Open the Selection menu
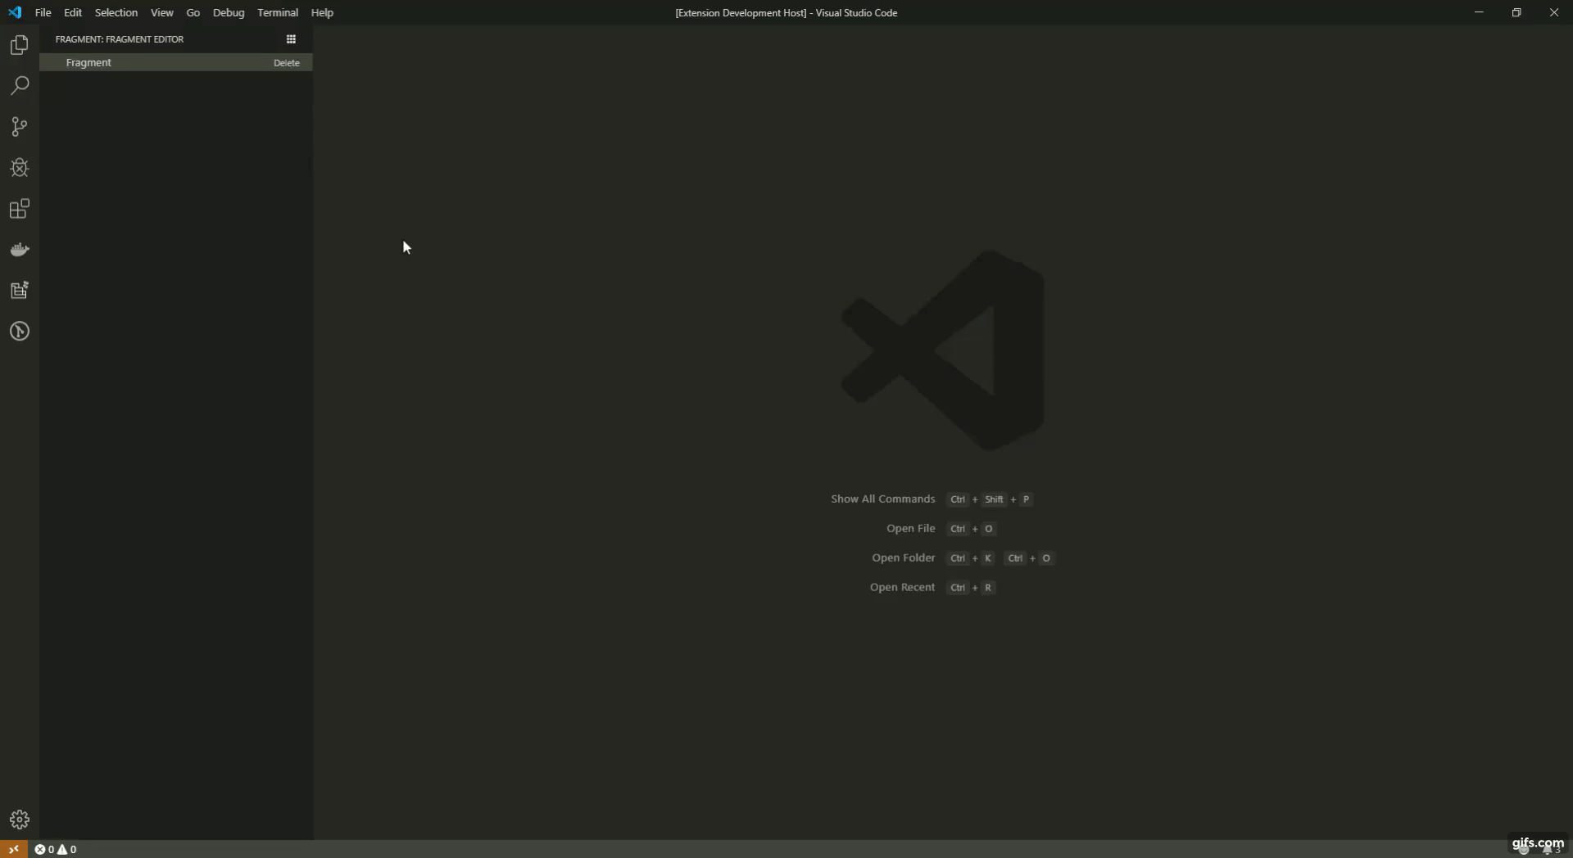This screenshot has height=858, width=1573. click(116, 12)
